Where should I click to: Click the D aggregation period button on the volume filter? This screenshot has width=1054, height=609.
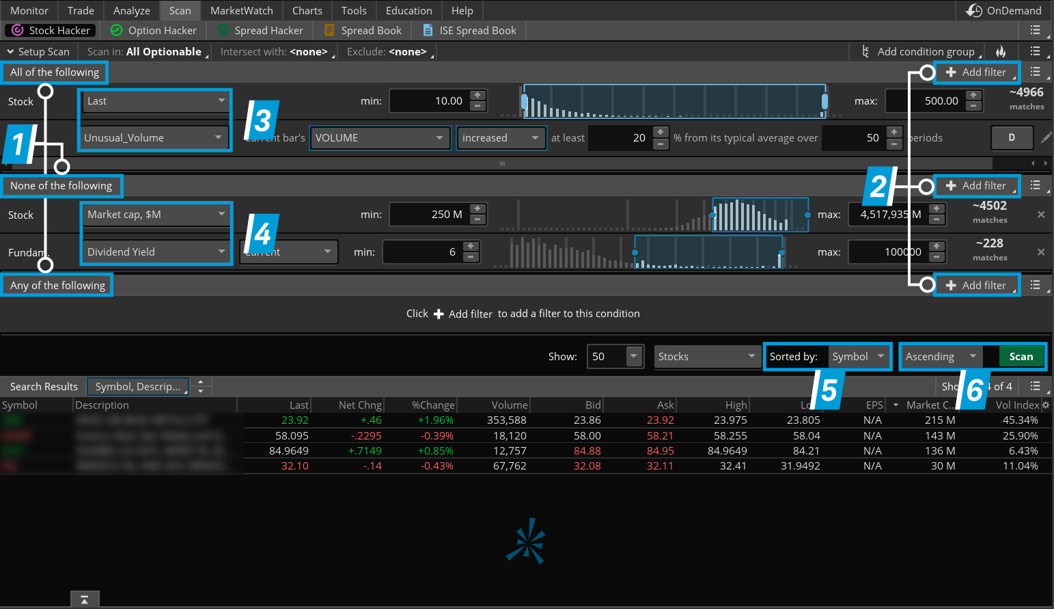pyautogui.click(x=1012, y=137)
